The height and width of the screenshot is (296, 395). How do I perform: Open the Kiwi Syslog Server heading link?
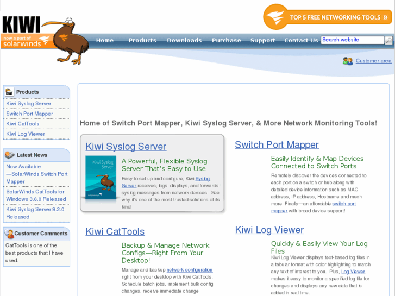coord(126,147)
